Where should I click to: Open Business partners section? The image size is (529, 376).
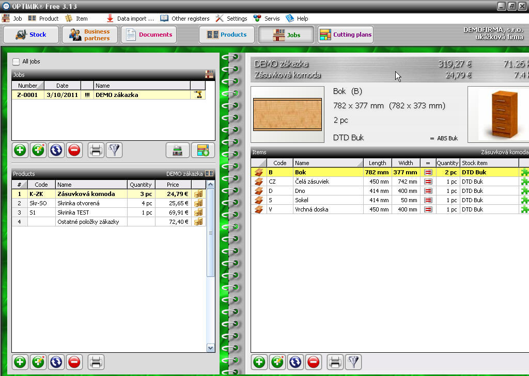click(90, 35)
